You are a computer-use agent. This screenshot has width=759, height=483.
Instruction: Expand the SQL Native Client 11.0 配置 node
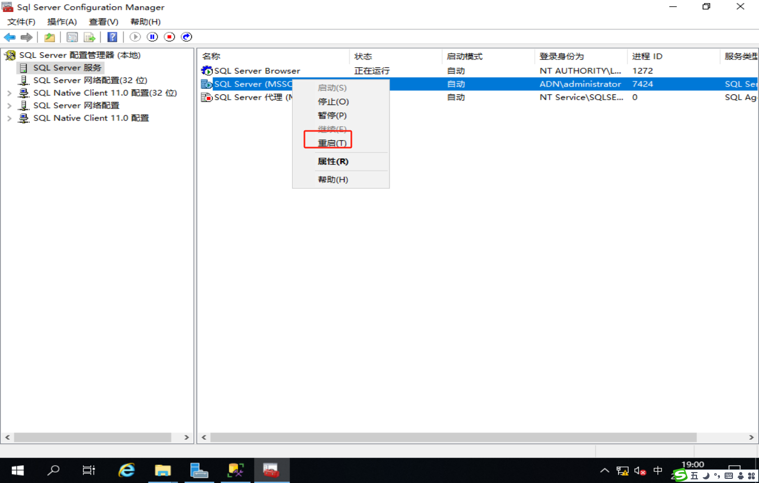[9, 118]
